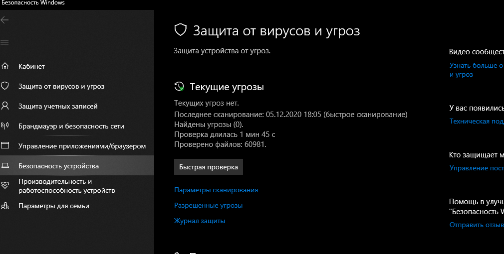Click the back arrow icon
The image size is (504, 254).
click(x=4, y=20)
